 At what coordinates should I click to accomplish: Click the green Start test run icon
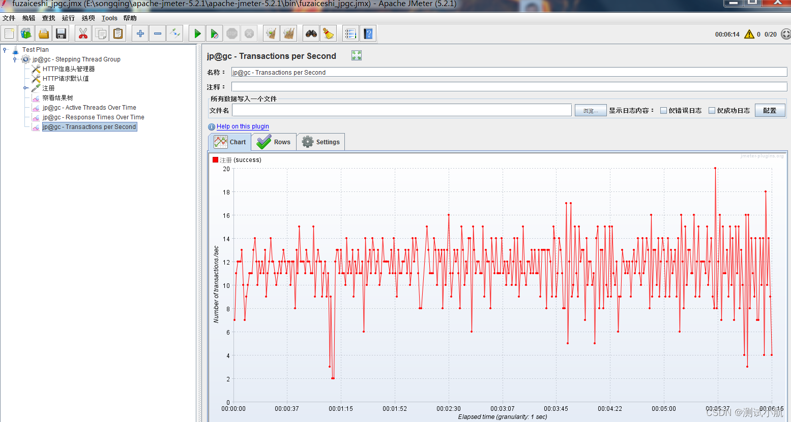(x=197, y=34)
